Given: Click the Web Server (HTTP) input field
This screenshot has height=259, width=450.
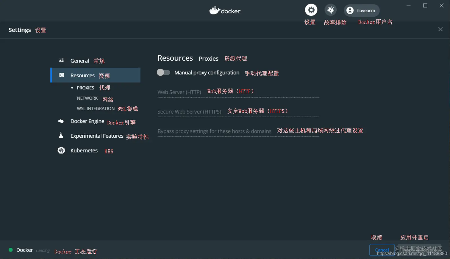Looking at the screenshot, I should 238,92.
